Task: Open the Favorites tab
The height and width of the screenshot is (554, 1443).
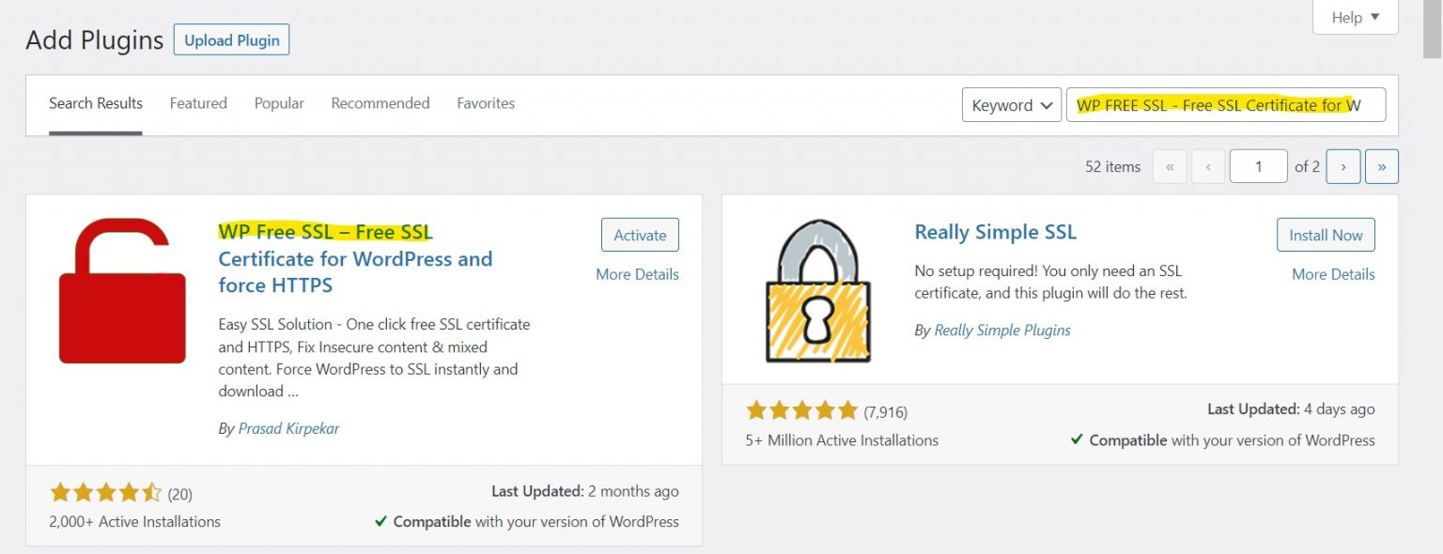Action: pyautogui.click(x=486, y=103)
